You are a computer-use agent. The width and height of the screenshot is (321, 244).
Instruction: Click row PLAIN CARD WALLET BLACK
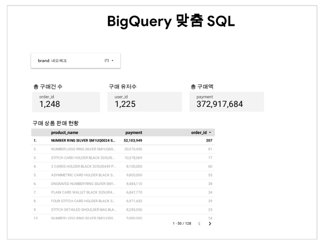[x=123, y=193]
